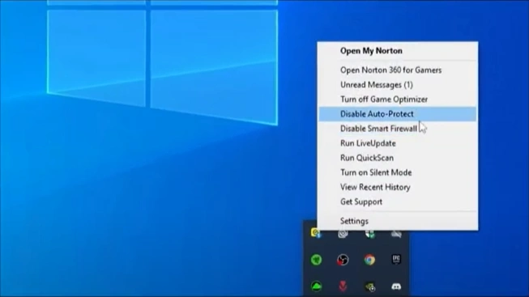Click the green cloud tray icon

pyautogui.click(x=316, y=286)
